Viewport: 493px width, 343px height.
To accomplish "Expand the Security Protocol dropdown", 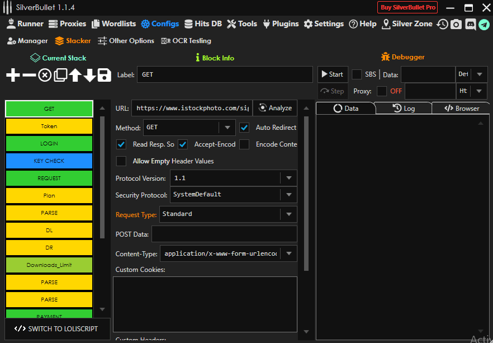I will tap(288, 195).
